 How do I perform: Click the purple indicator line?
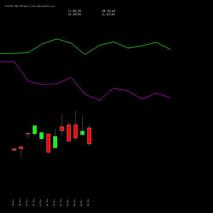point(85,94)
